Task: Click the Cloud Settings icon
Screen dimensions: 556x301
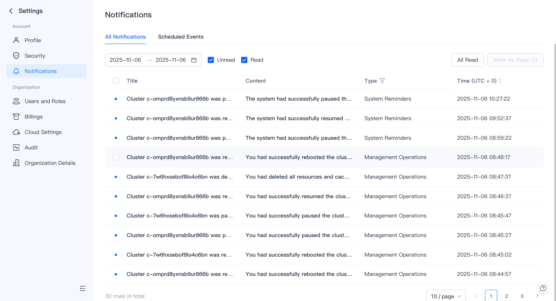Action: (16, 132)
